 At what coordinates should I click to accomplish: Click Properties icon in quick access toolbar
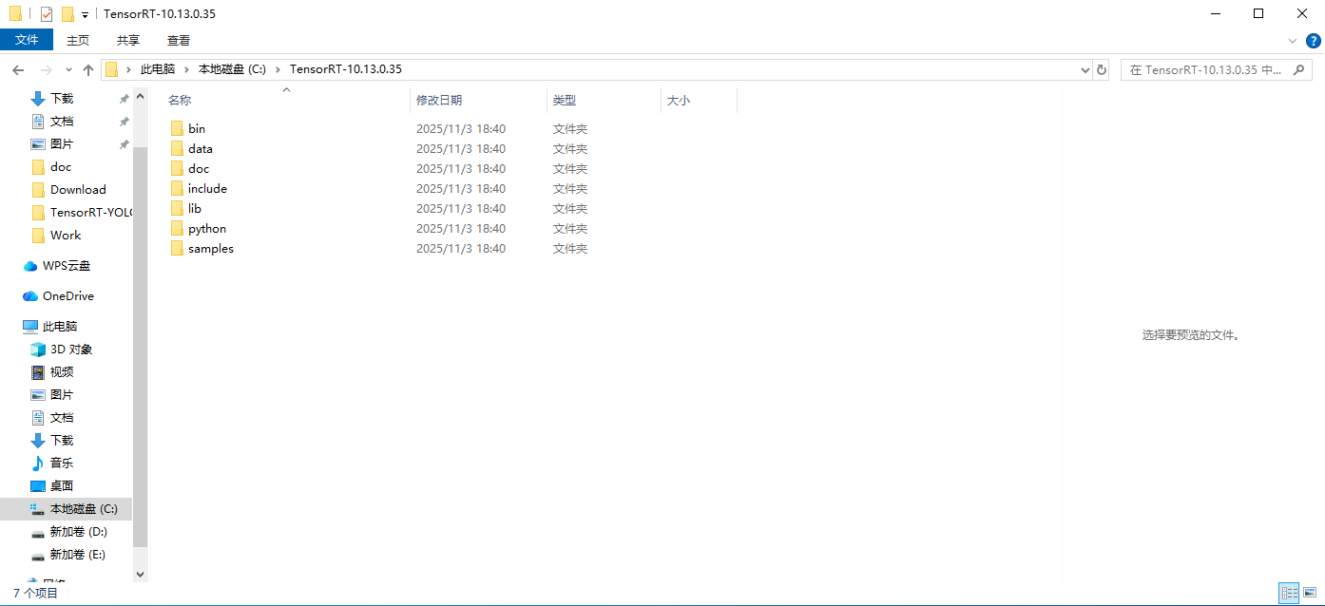click(x=47, y=14)
